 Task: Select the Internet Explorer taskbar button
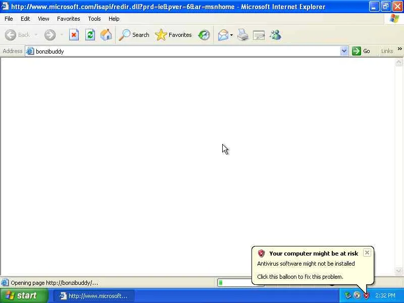pos(94,296)
